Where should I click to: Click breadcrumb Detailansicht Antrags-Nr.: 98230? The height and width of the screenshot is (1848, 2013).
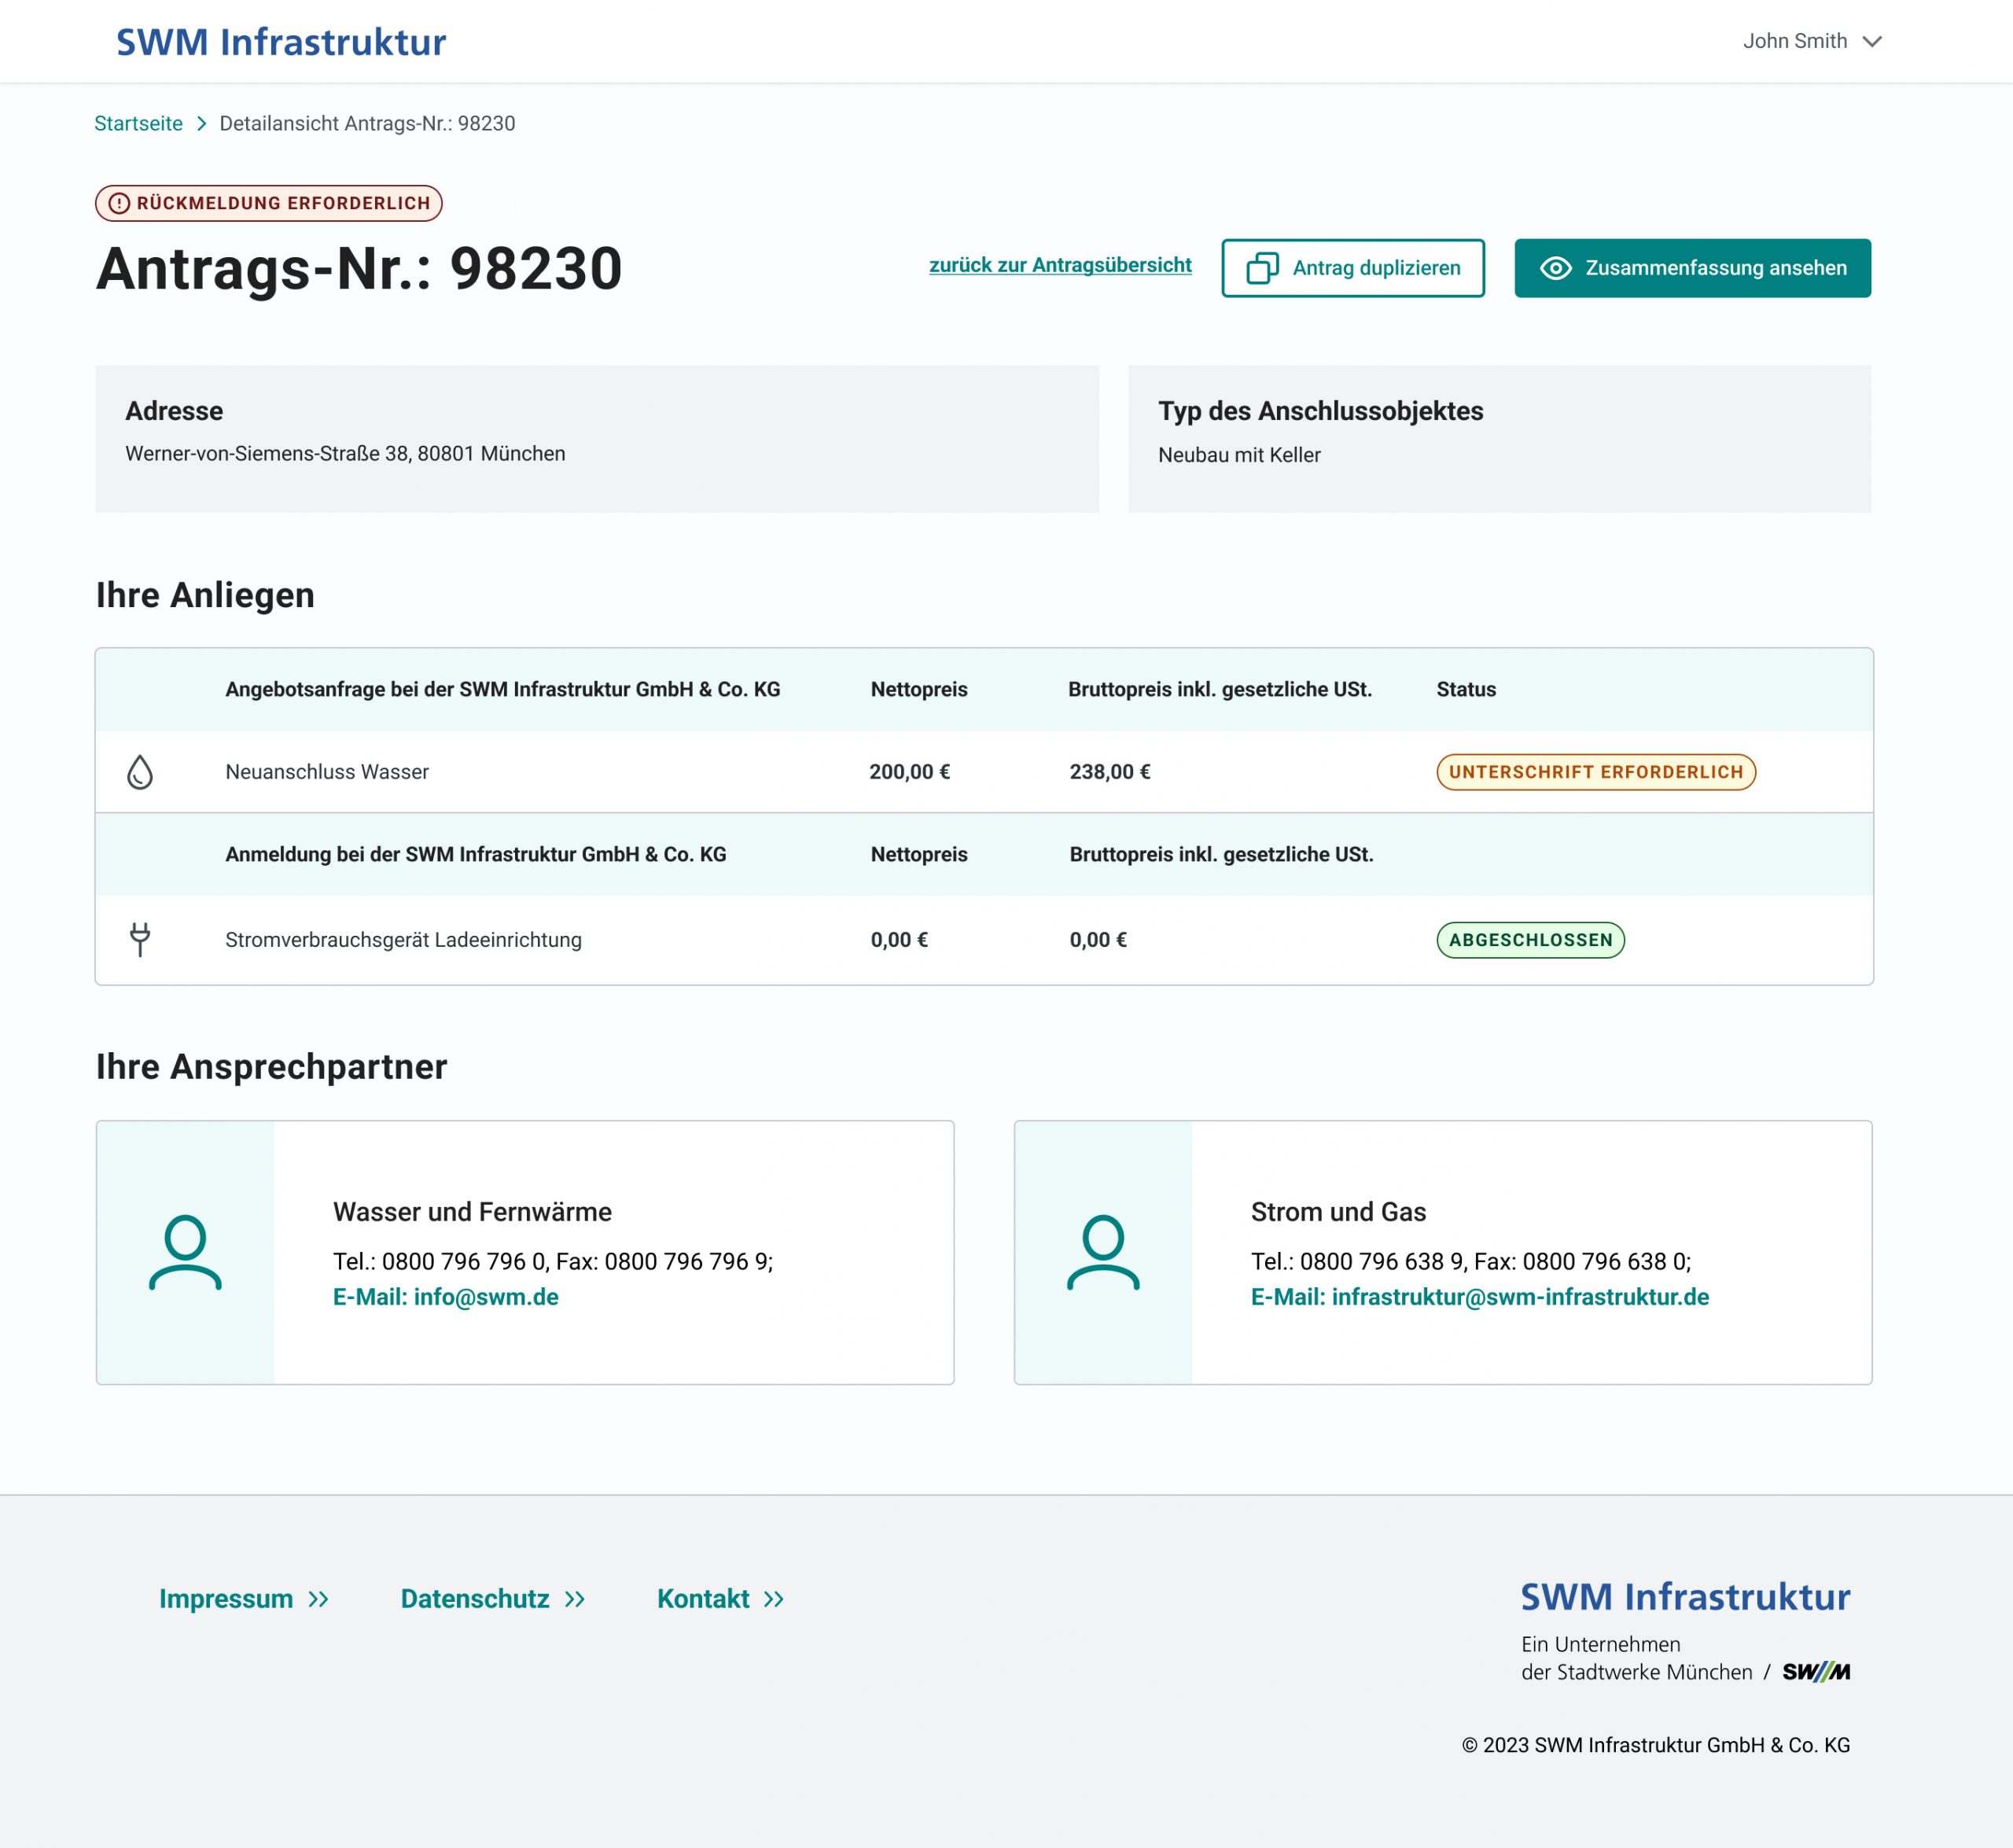(367, 123)
